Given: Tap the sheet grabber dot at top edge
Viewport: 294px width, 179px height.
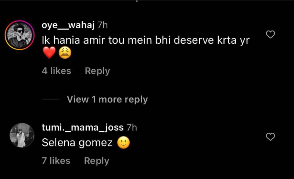Looking at the screenshot, I should tap(137, 1).
